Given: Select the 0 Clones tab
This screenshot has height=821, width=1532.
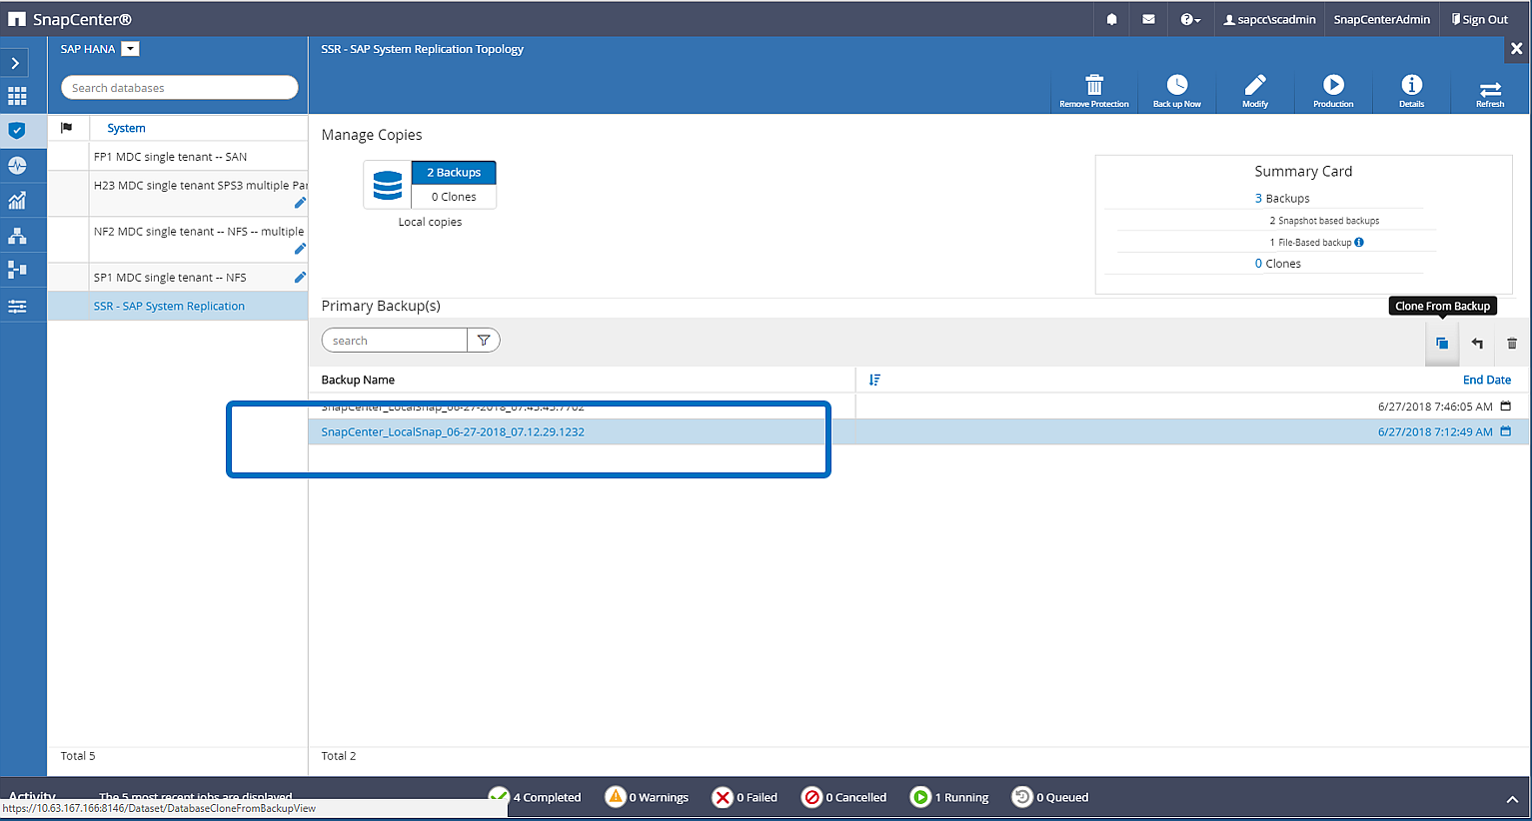Looking at the screenshot, I should click(x=454, y=197).
